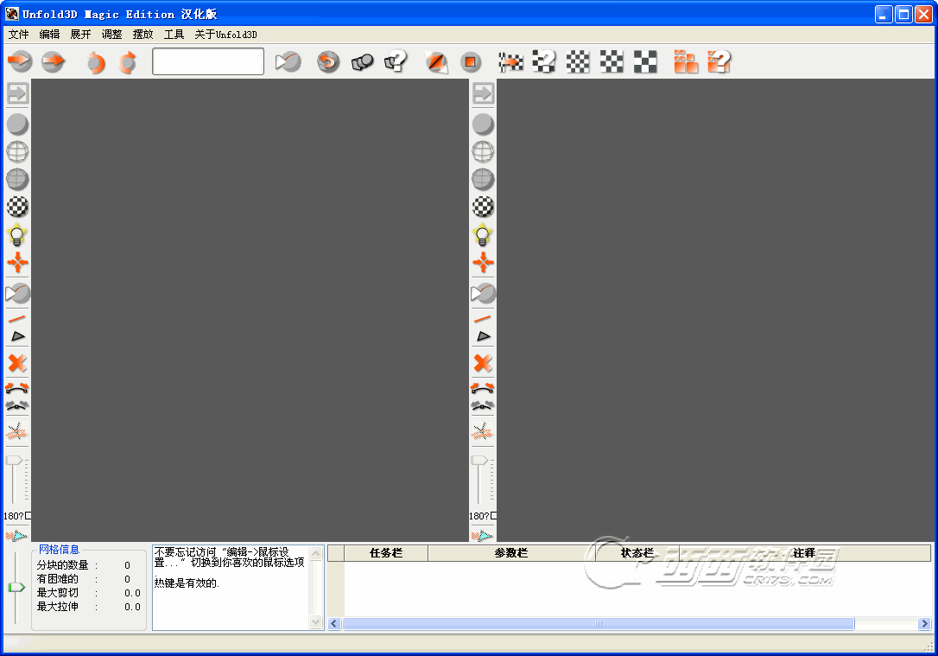Select the fine checkerboard texture icon

[578, 61]
